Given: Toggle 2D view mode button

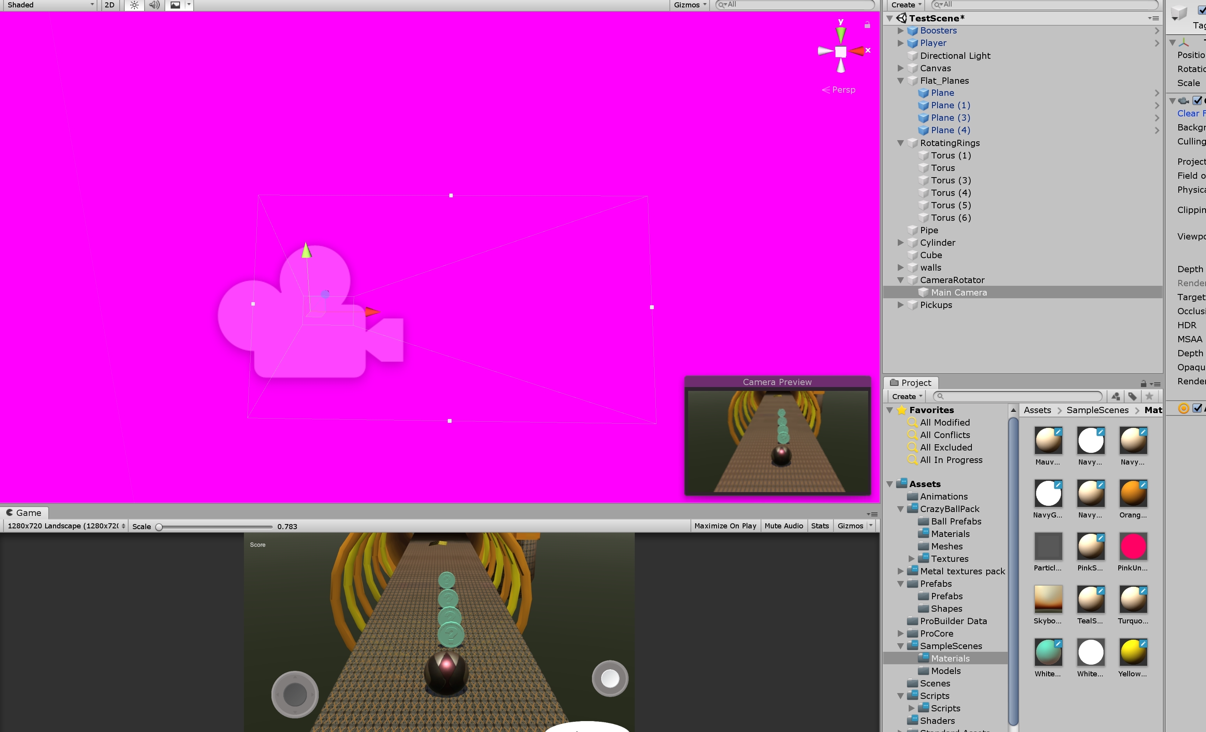Looking at the screenshot, I should (109, 5).
